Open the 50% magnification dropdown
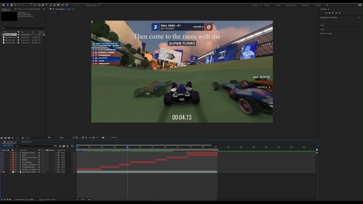 (51, 138)
